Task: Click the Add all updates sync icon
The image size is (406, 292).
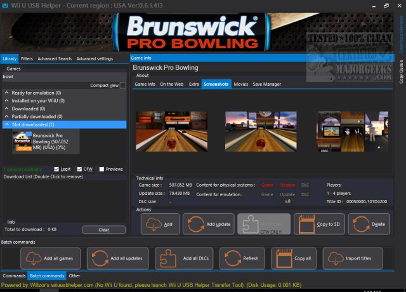Action: click(100, 258)
